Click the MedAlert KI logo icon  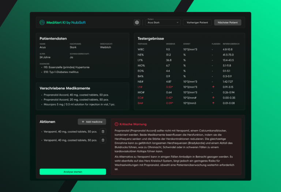[42, 23]
